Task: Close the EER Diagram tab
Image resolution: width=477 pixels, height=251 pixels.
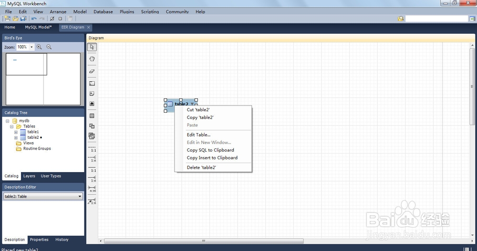Action: pos(89,27)
